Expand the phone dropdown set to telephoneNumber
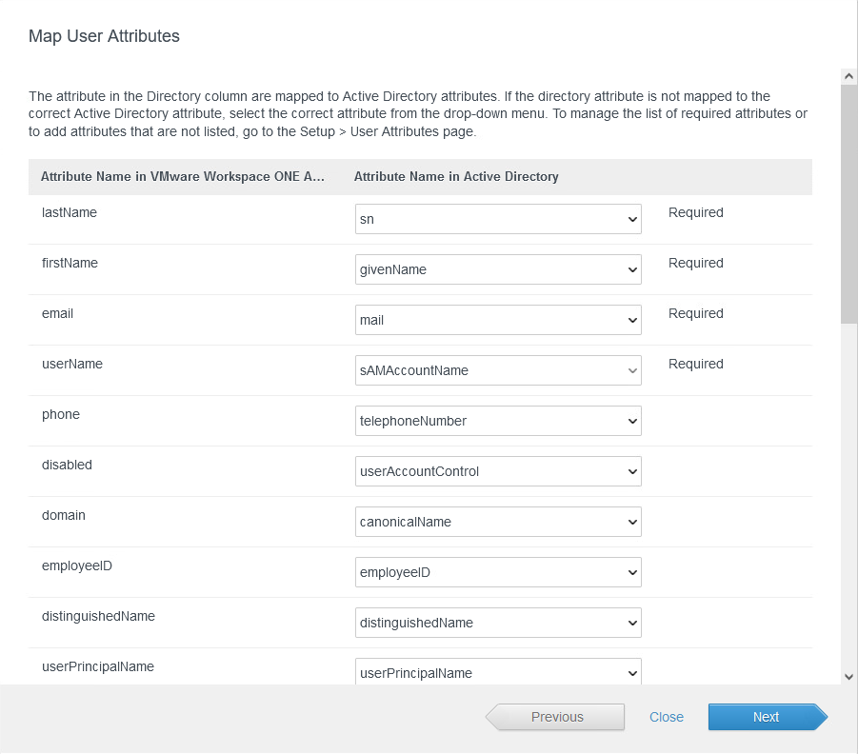 click(498, 422)
